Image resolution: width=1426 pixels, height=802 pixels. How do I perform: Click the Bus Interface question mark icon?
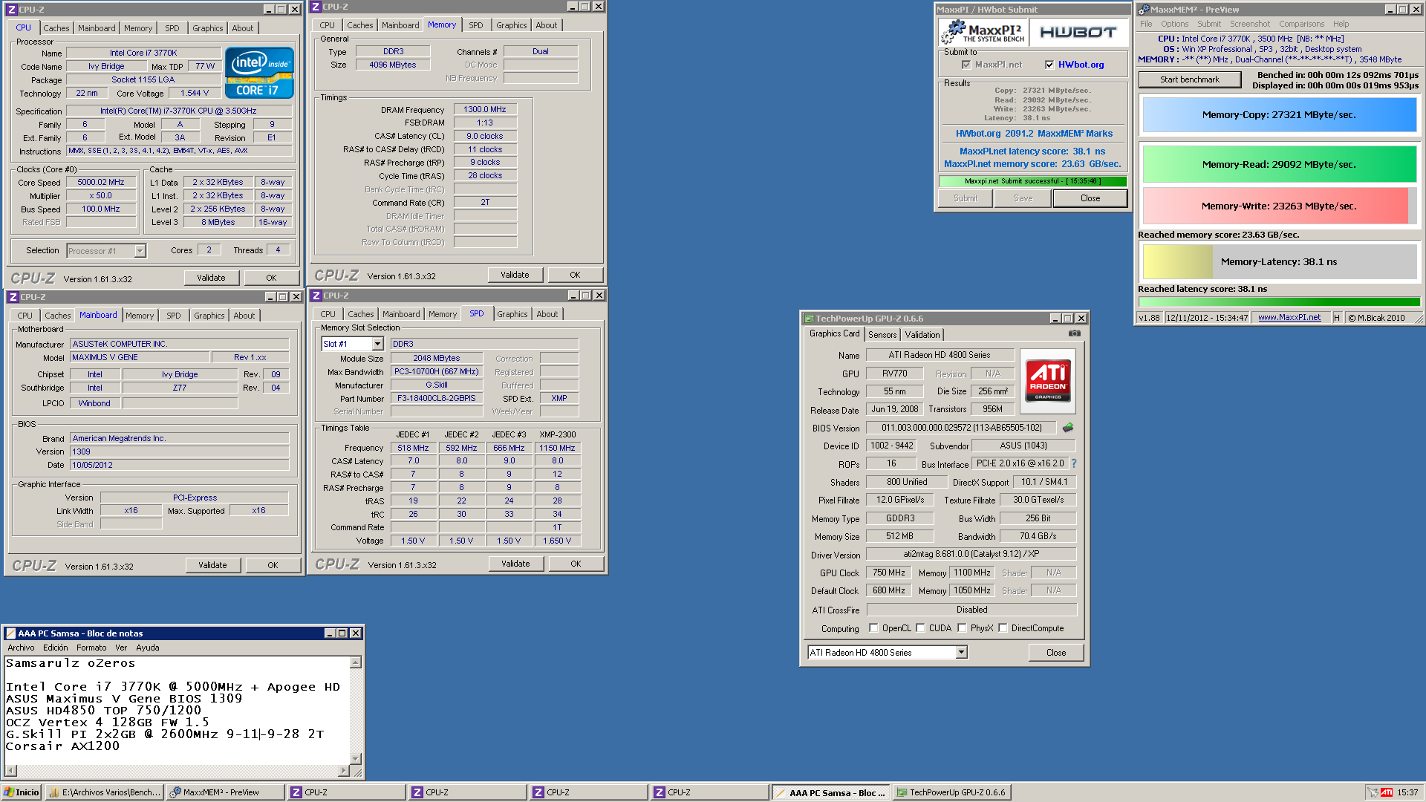[1073, 463]
